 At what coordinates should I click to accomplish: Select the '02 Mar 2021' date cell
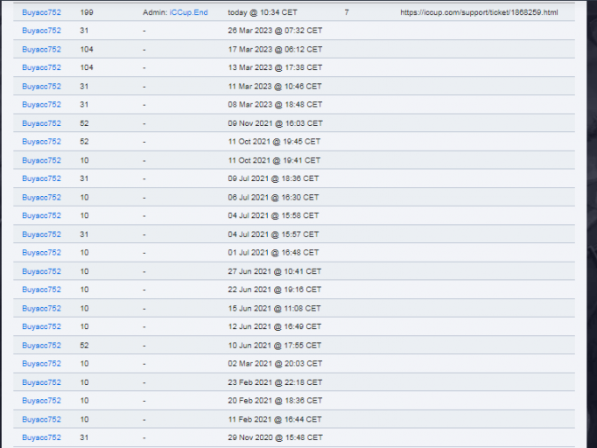(275, 363)
